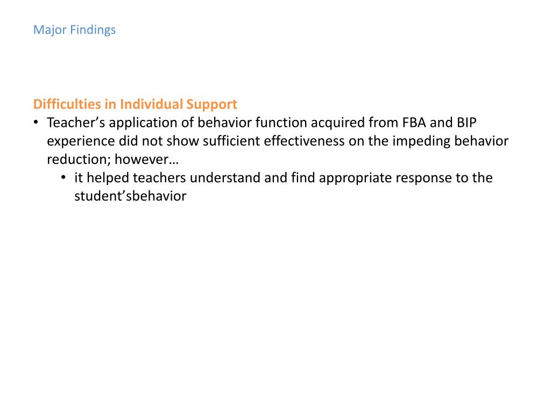Click the sub-bullet before 'it helped'
551x413 pixels.
point(63,177)
